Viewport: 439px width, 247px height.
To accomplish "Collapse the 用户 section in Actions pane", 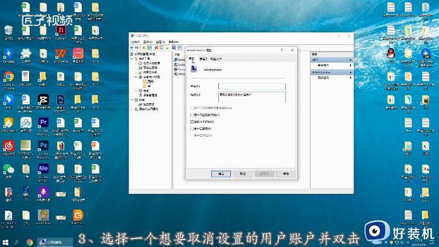I will click(350, 60).
